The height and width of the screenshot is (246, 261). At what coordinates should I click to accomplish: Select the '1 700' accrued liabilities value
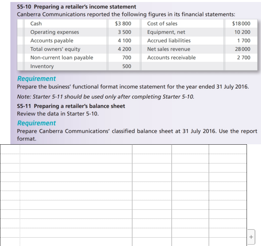pyautogui.click(x=244, y=41)
